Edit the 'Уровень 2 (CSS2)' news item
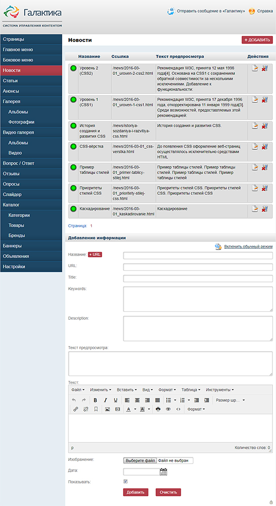 [255, 68]
